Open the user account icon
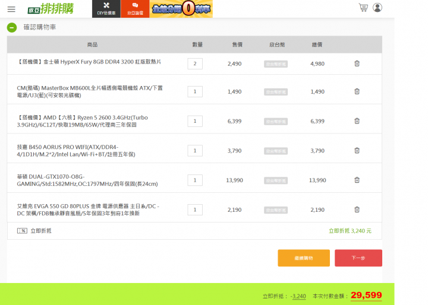Image resolution: width=428 pixels, height=305 pixels. 377,8
